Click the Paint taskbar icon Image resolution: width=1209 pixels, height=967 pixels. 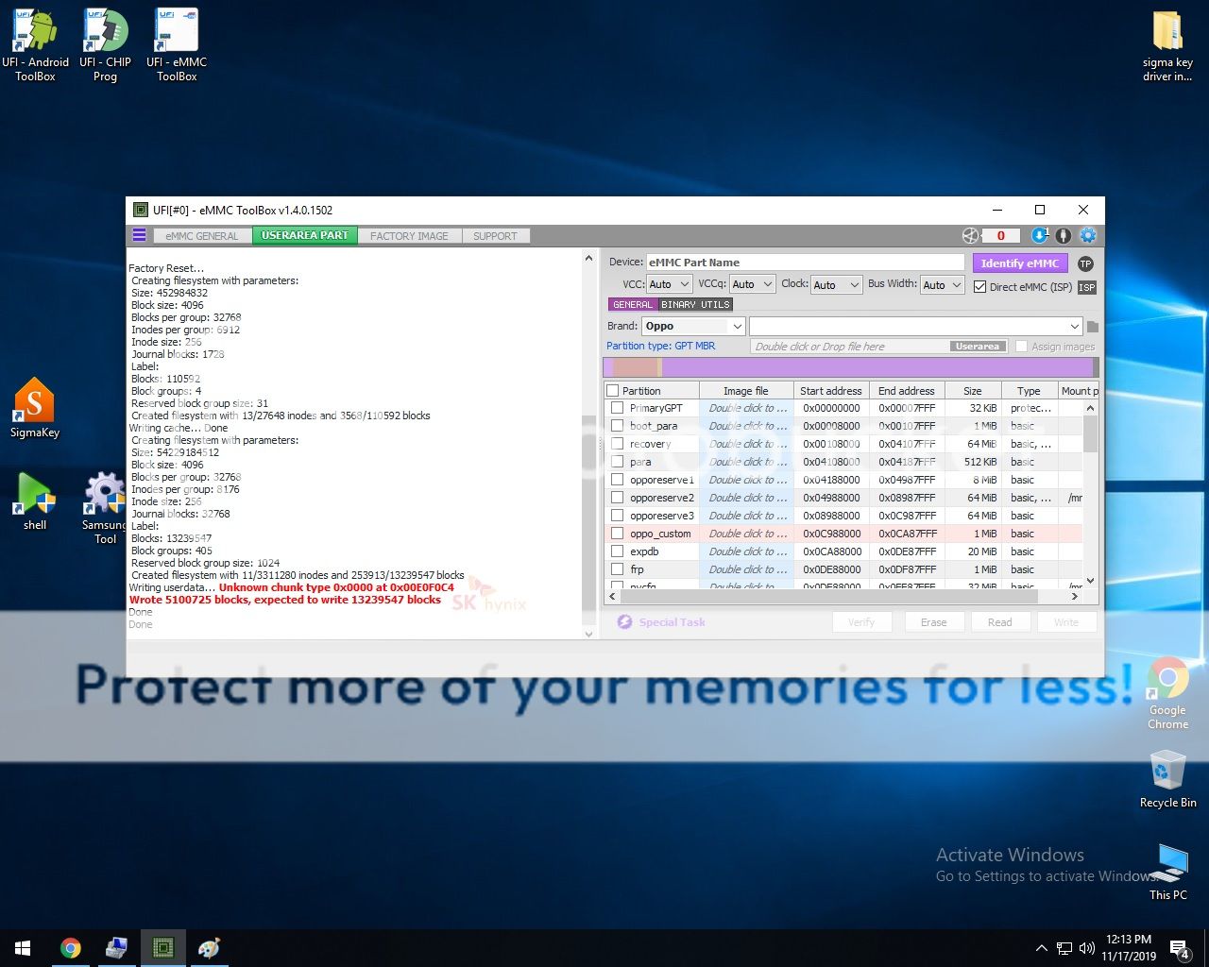(x=209, y=948)
